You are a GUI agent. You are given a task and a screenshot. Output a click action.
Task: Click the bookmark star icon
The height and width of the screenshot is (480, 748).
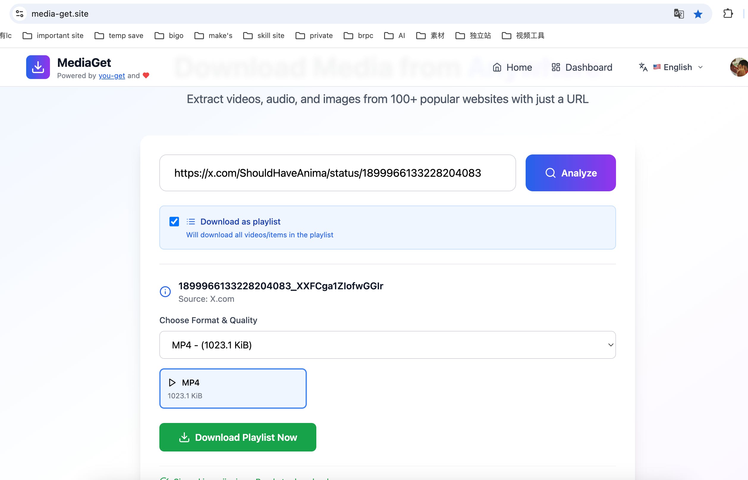(698, 14)
